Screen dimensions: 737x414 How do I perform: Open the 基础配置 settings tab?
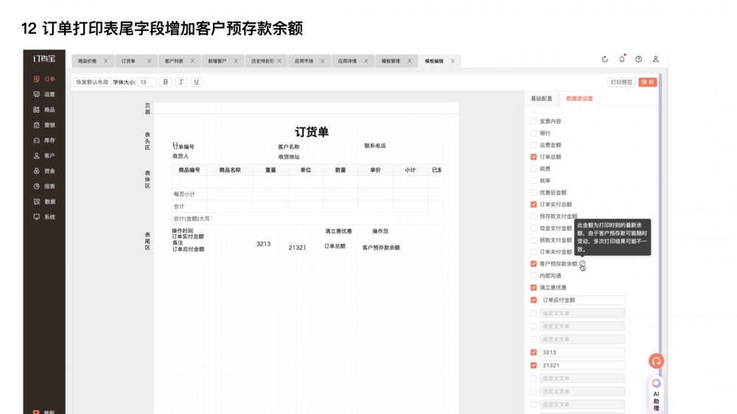tap(542, 99)
